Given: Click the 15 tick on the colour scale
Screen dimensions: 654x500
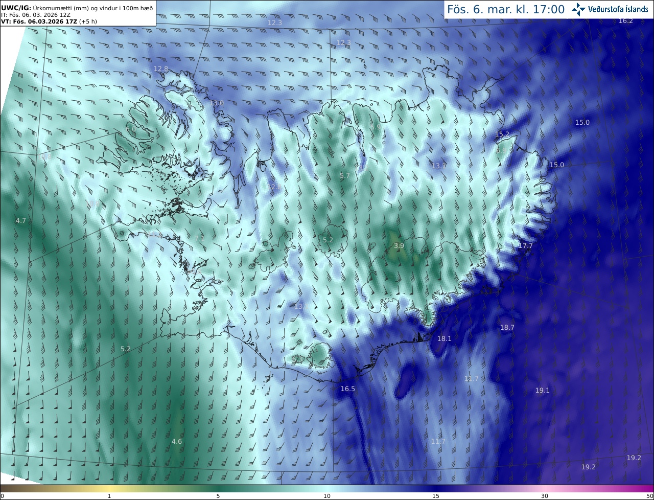Looking at the screenshot, I should click(436, 496).
